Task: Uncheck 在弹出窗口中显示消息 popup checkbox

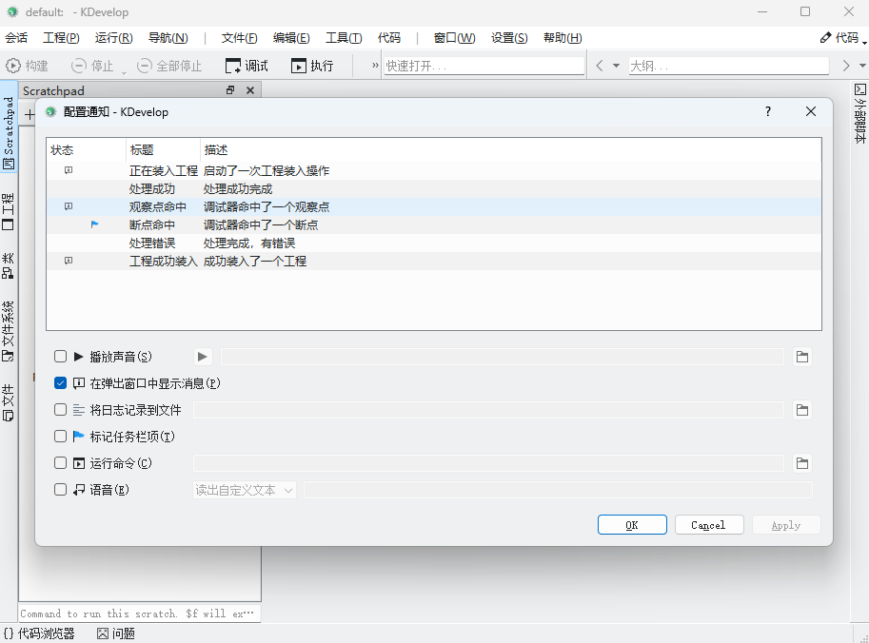Action: pos(60,382)
